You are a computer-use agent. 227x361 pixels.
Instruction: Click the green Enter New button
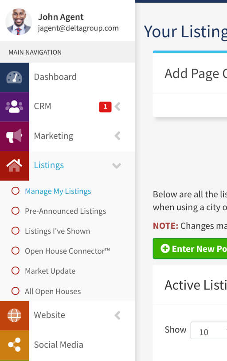click(x=190, y=248)
